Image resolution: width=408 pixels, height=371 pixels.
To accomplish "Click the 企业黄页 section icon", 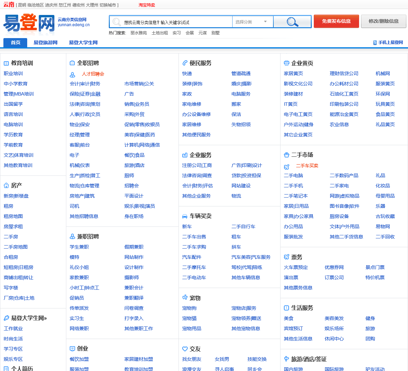I will coord(286,63).
